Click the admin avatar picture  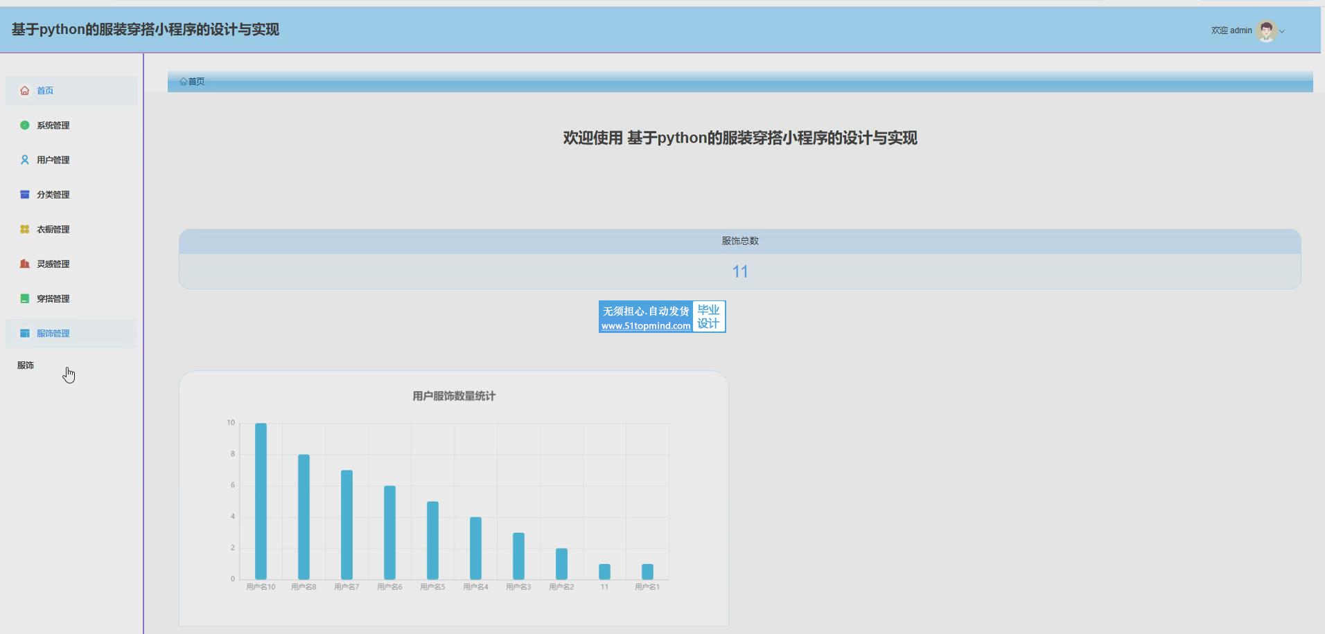coord(1266,30)
